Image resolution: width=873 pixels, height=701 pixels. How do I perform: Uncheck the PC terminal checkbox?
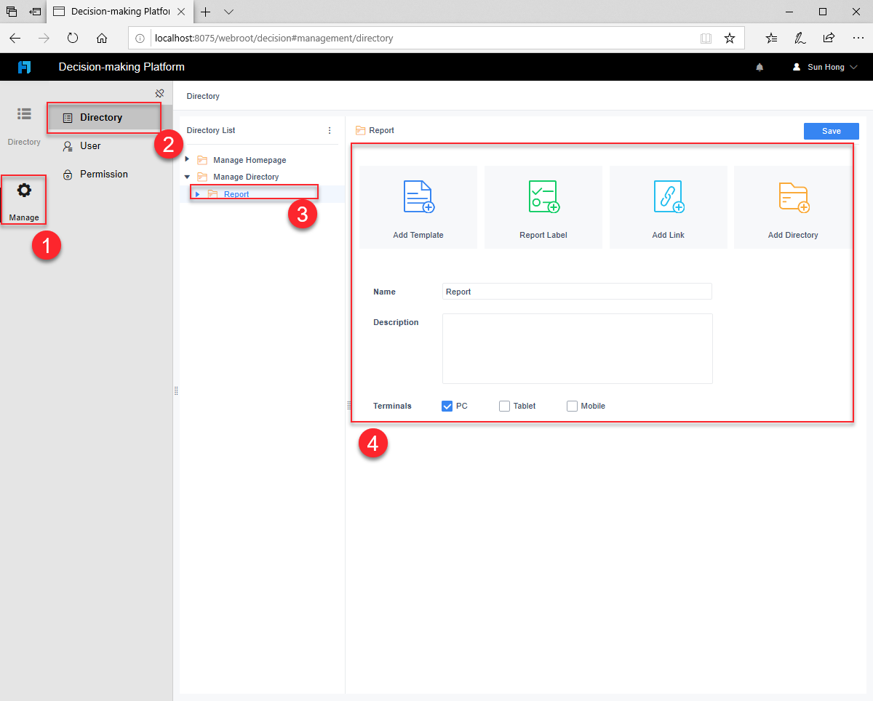tap(447, 406)
